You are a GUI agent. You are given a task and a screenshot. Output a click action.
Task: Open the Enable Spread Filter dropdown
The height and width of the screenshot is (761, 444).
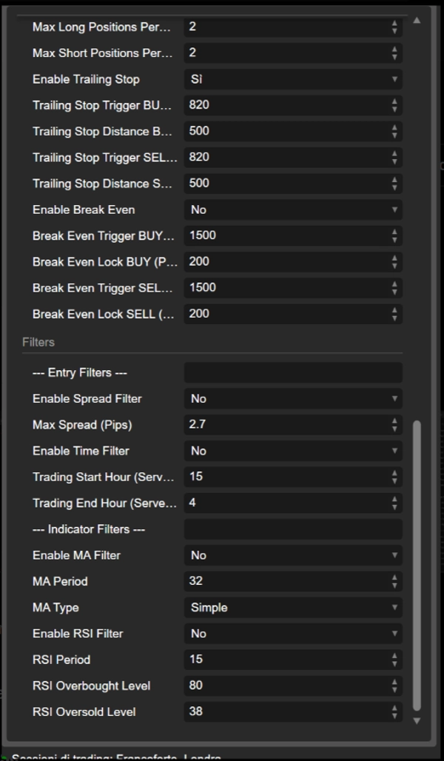point(292,398)
